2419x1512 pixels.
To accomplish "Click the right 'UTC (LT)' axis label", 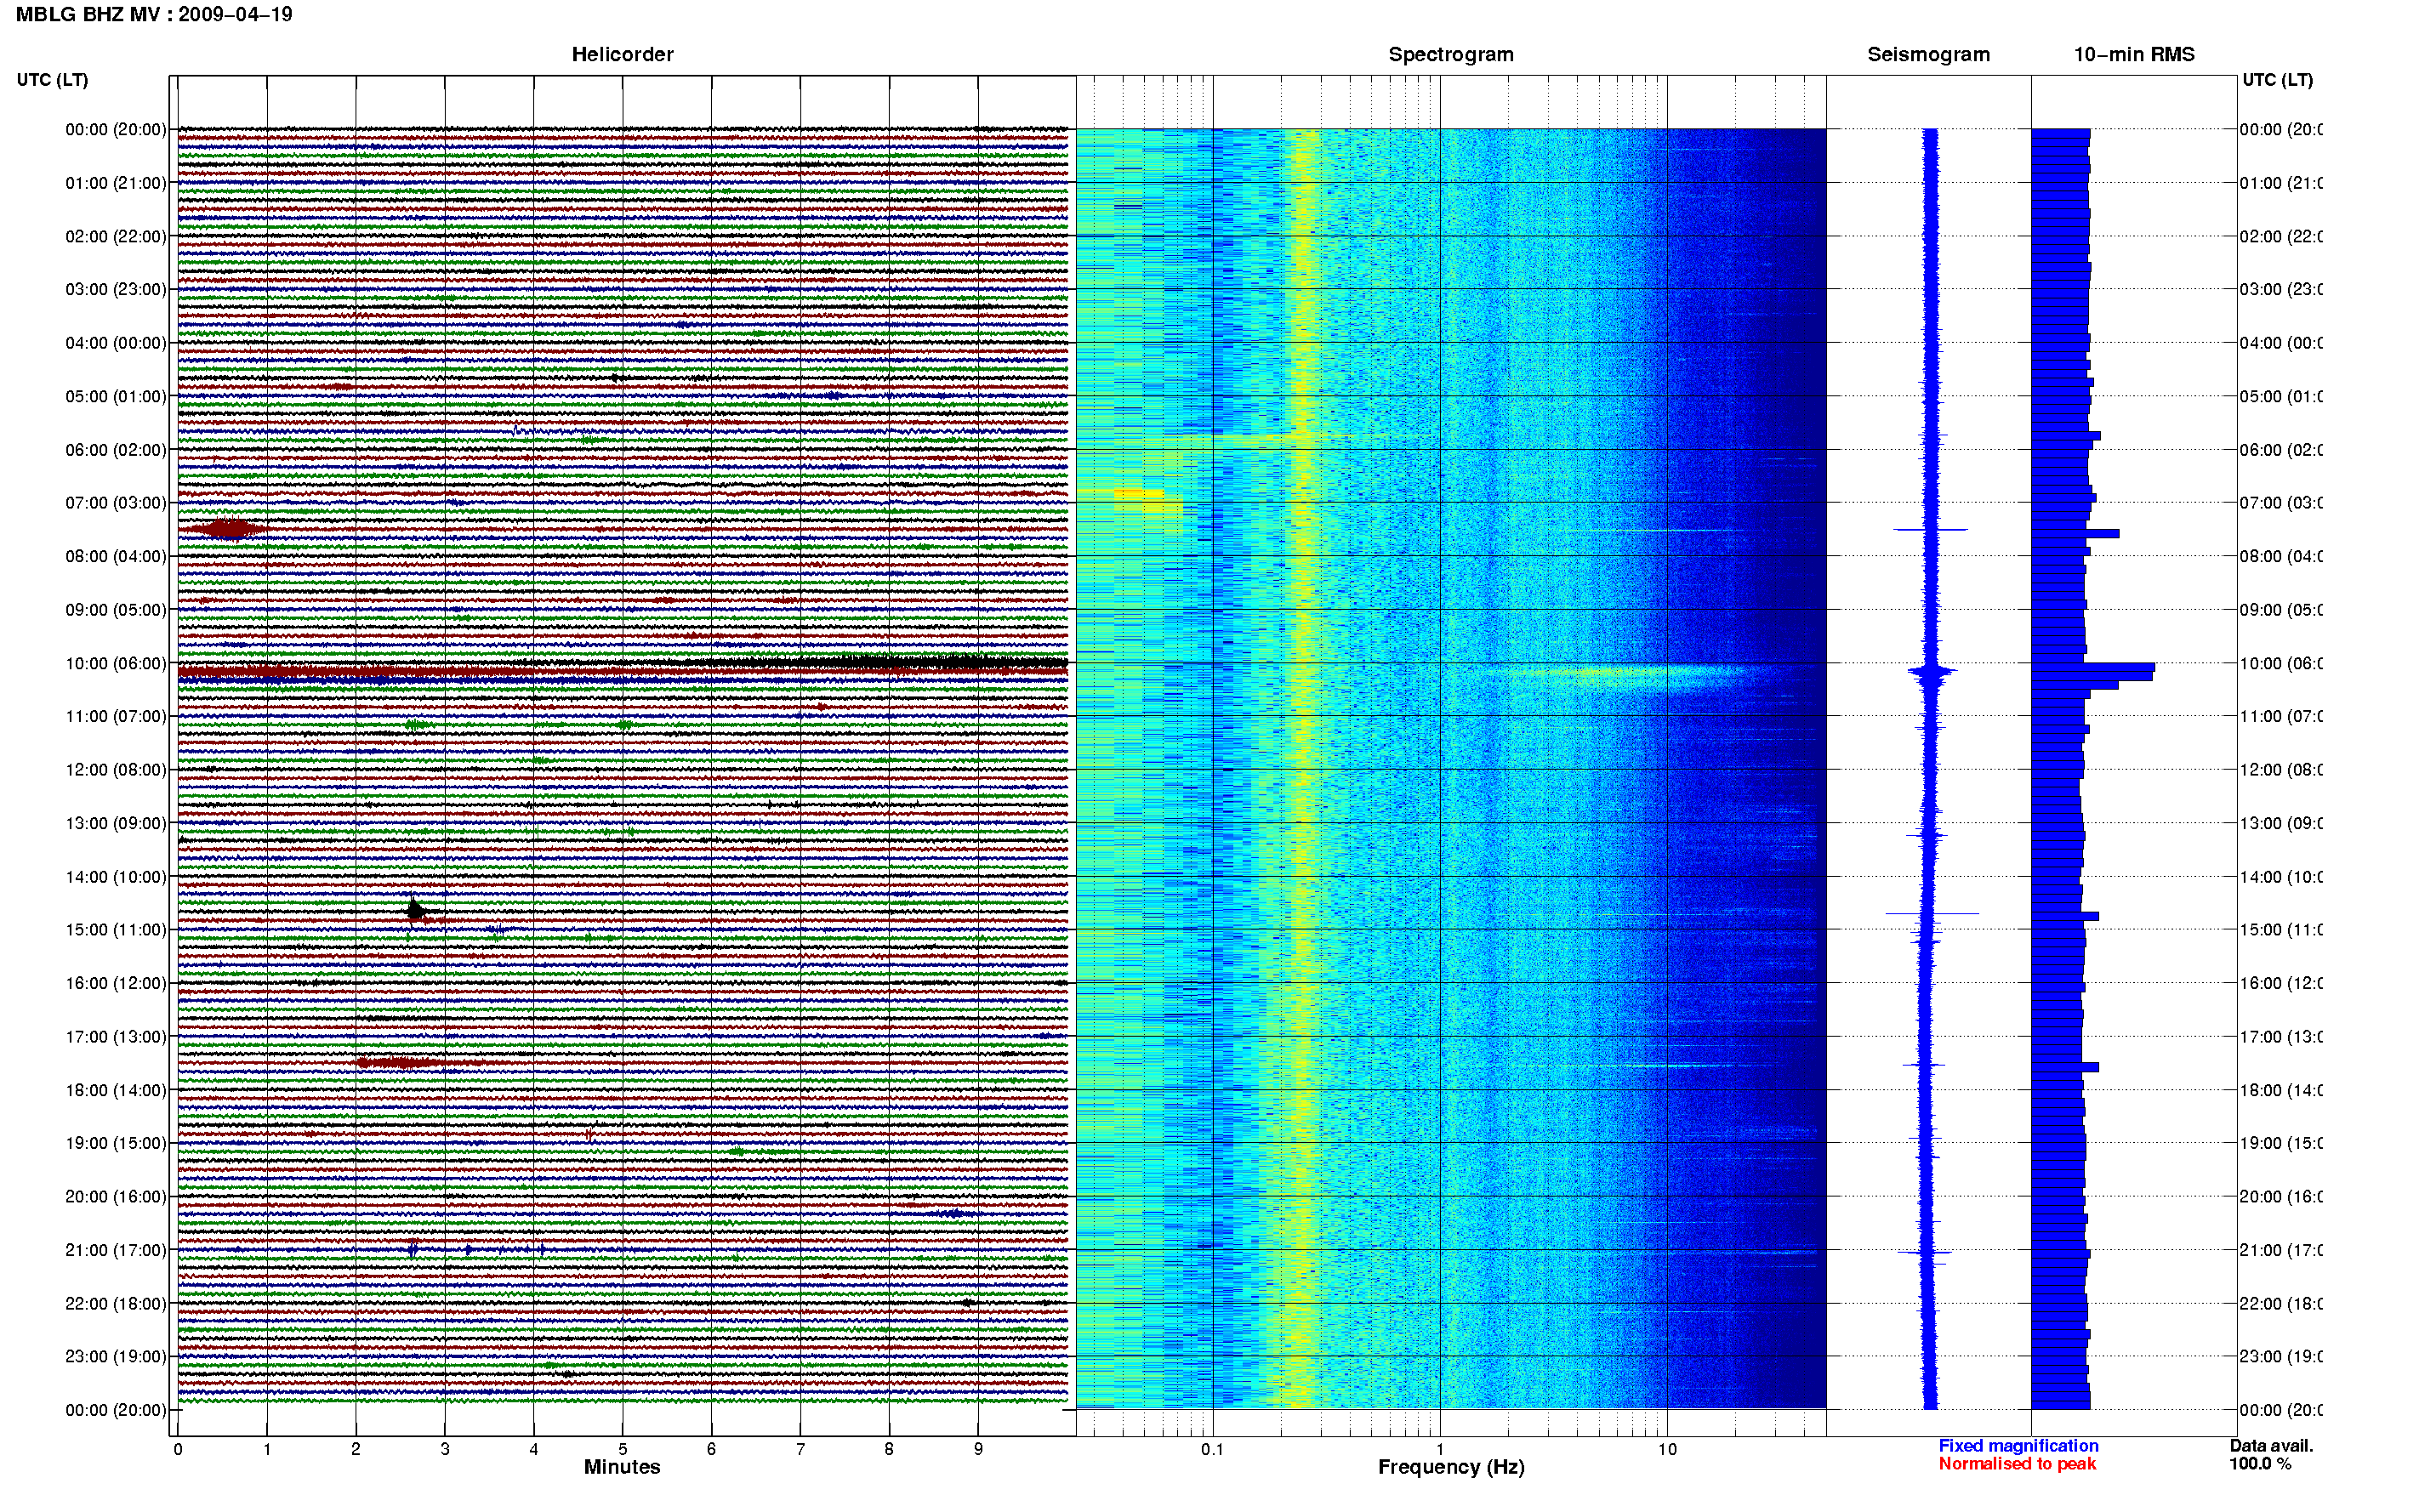I will [2277, 80].
